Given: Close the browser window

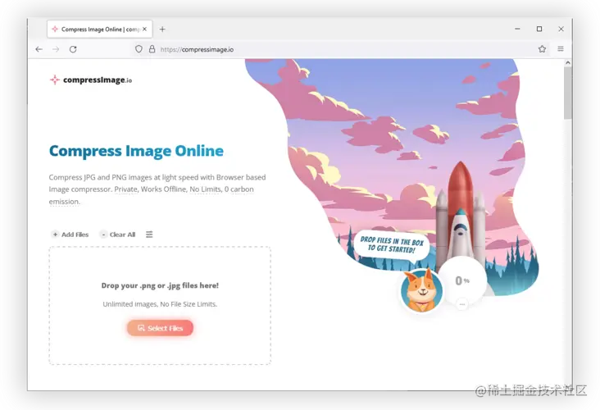Looking at the screenshot, I should (561, 29).
